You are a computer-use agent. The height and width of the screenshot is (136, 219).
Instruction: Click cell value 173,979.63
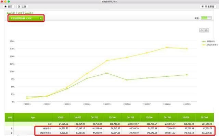(x=207, y=133)
